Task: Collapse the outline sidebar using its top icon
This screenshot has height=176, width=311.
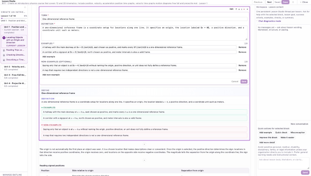Action: pos(25,7)
